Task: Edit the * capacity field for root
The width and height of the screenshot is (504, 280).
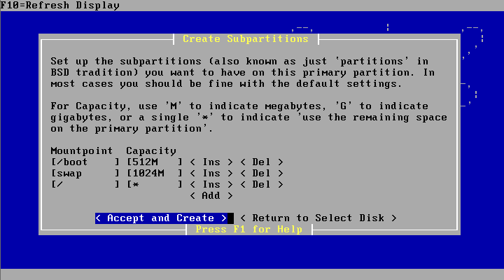Action: pos(154,184)
